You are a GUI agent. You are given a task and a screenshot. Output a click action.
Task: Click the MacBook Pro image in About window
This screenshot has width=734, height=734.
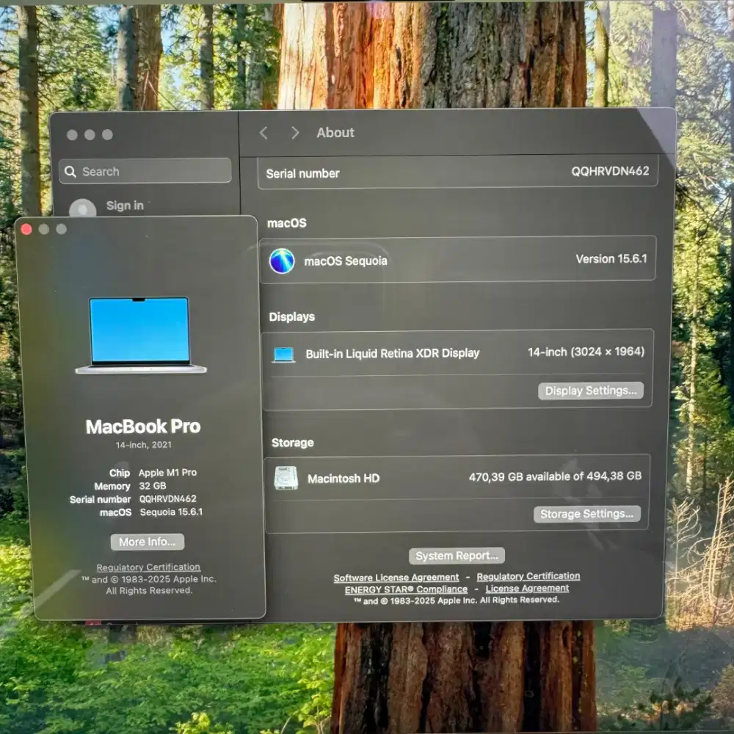click(x=141, y=335)
